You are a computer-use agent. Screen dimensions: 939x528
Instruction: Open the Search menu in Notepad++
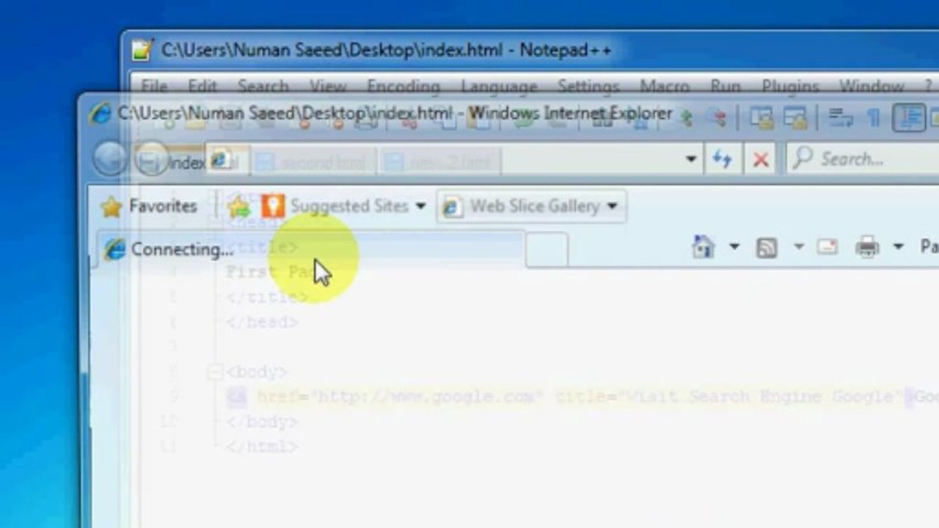[263, 87]
